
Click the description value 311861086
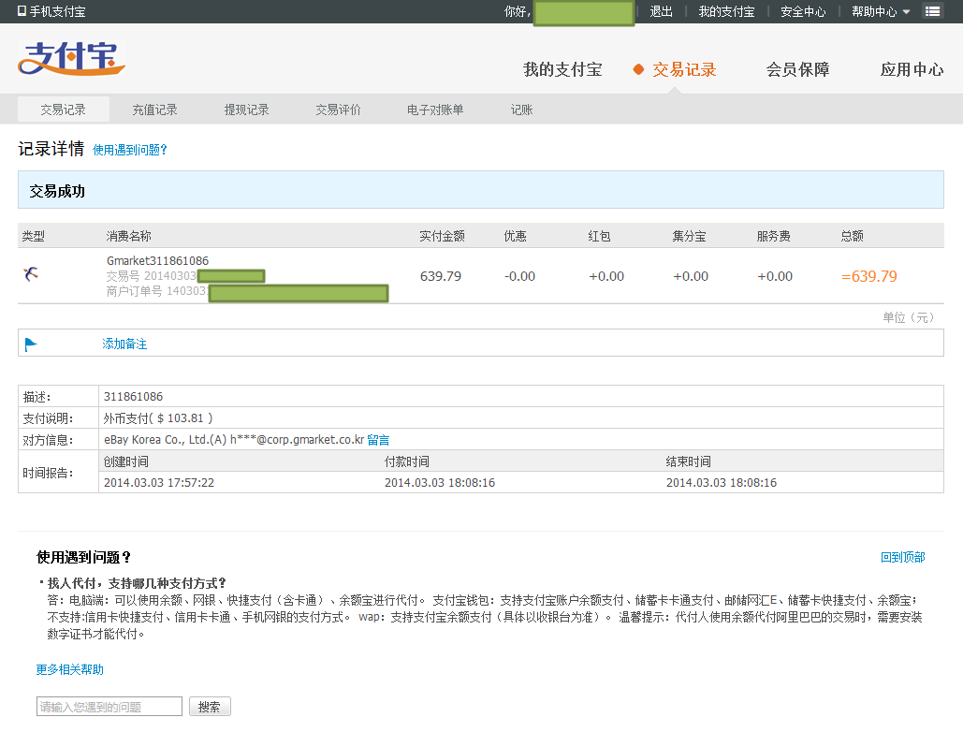(133, 397)
